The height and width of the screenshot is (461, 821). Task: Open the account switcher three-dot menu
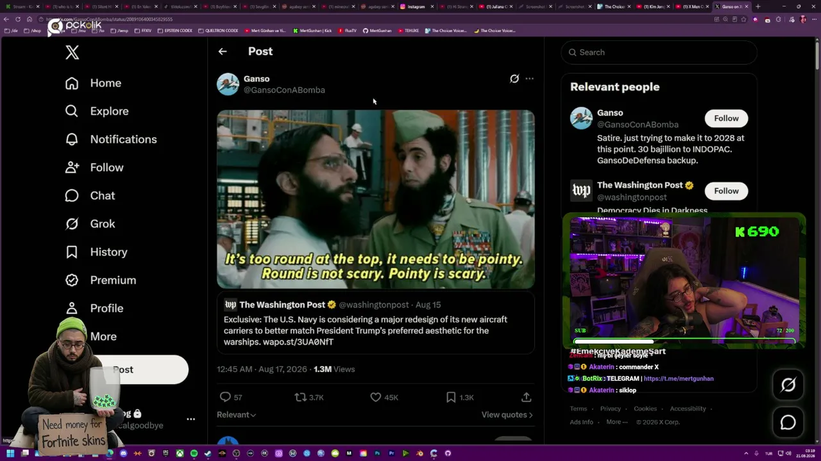coord(190,419)
